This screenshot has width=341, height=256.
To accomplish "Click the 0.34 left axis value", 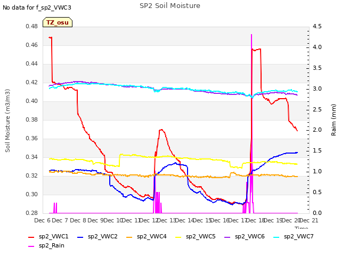I will (31, 157).
